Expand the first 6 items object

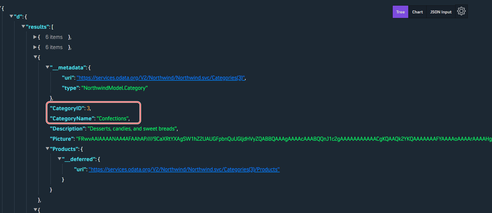pos(35,37)
